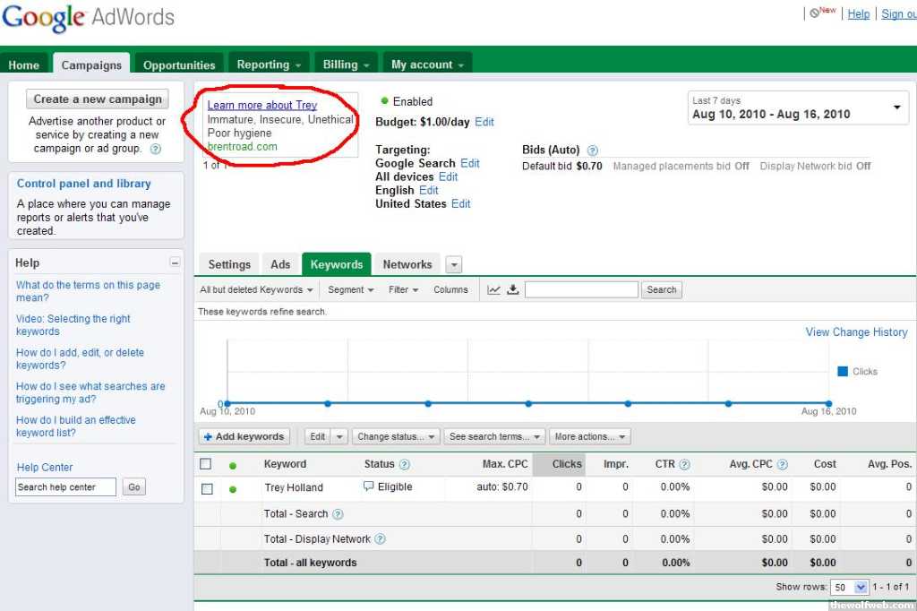
Task: Toggle the graph view chart icon
Action: [493, 289]
